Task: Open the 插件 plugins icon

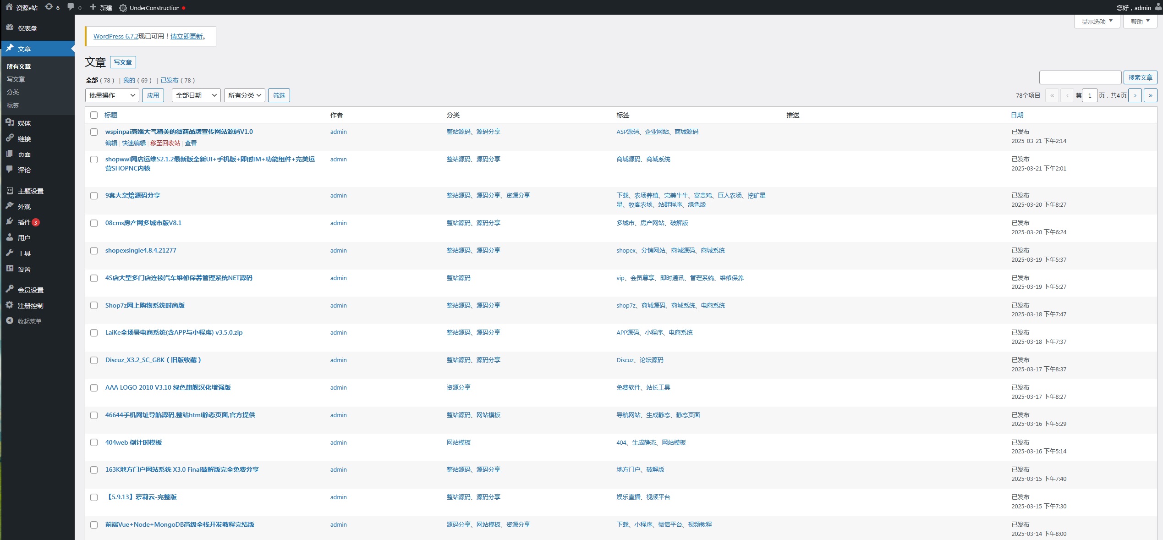Action: click(10, 221)
